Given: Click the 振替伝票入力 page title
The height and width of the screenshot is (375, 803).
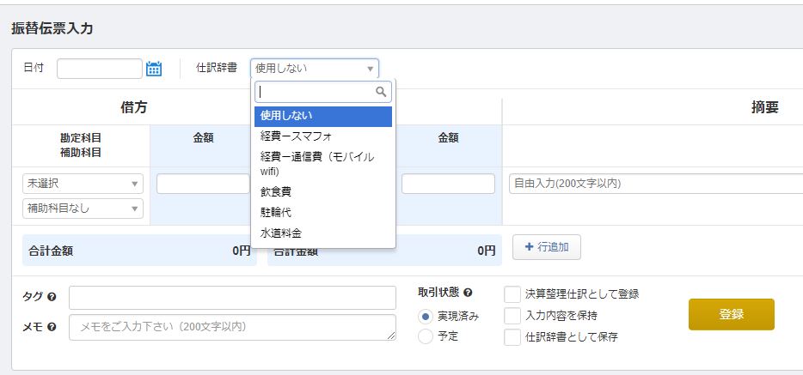Looking at the screenshot, I should (52, 28).
